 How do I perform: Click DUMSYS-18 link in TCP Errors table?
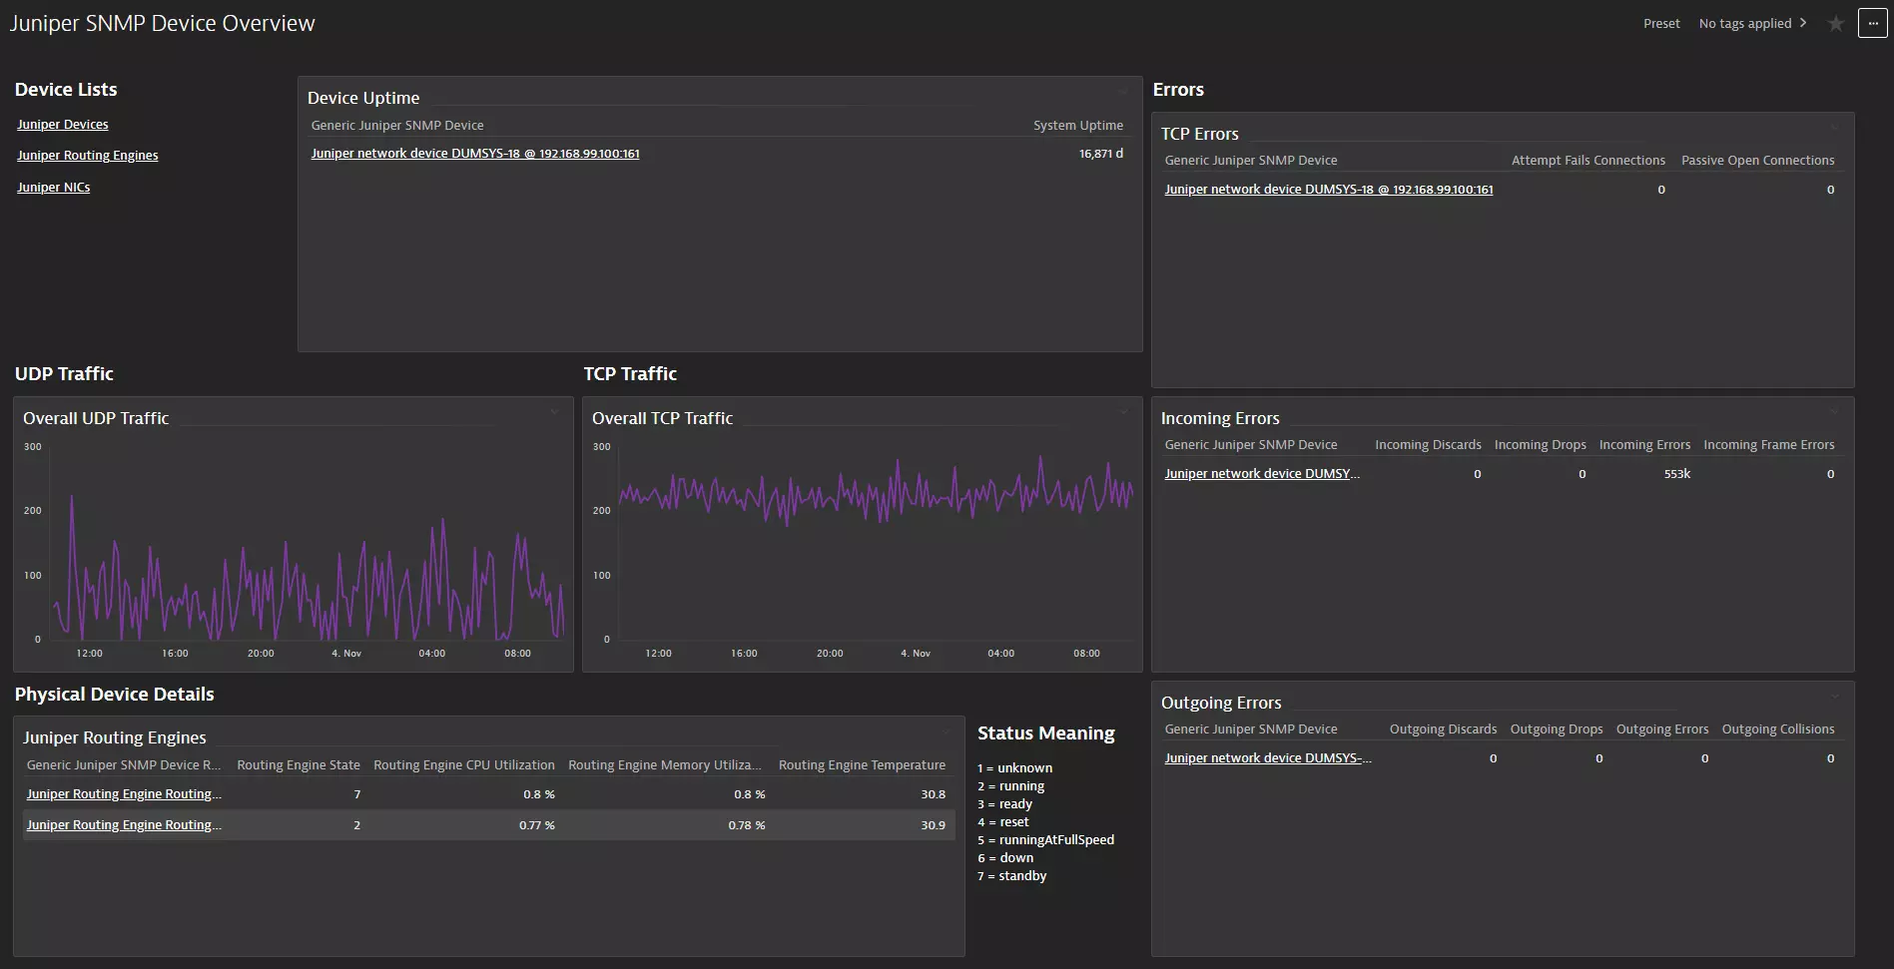(1328, 189)
